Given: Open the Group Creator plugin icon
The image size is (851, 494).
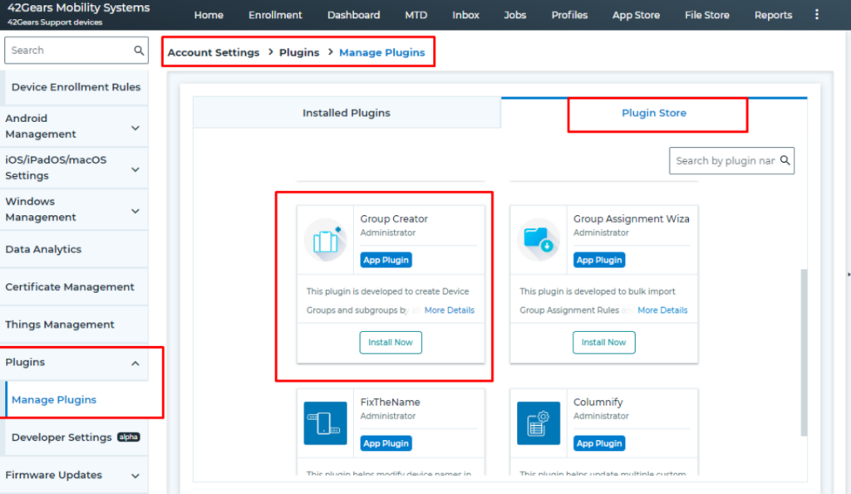Looking at the screenshot, I should pyautogui.click(x=326, y=241).
